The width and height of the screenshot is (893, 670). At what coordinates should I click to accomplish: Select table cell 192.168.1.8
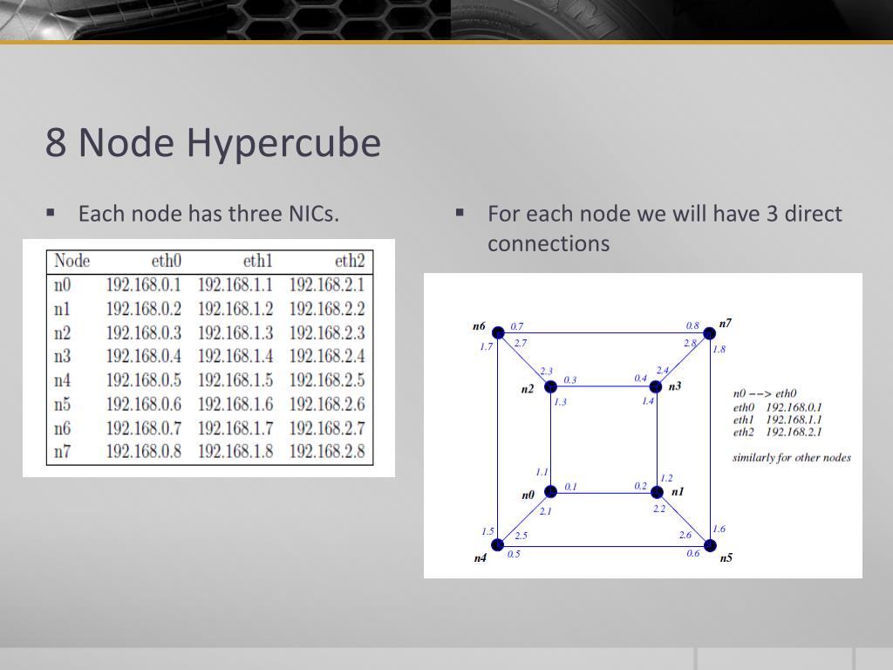click(235, 451)
